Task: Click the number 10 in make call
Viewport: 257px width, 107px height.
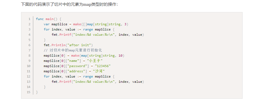Action: pyautogui.click(x=120, y=56)
